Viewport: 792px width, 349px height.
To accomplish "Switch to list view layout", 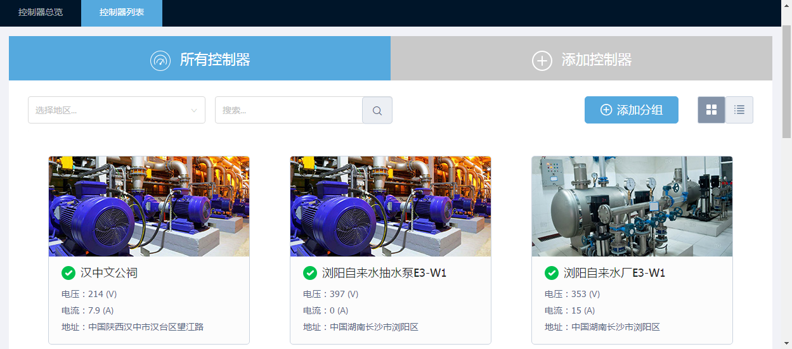I will point(739,110).
